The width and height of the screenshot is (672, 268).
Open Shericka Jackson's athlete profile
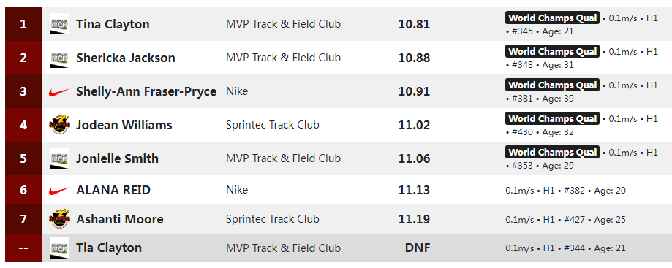pos(126,58)
